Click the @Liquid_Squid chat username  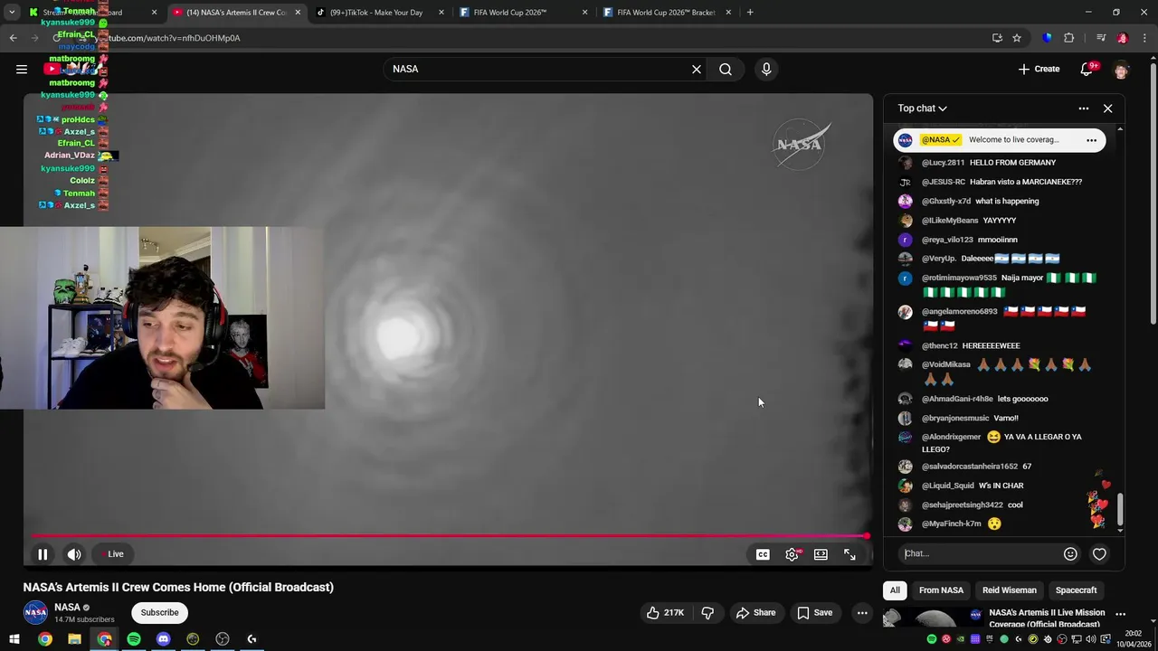pos(947,486)
